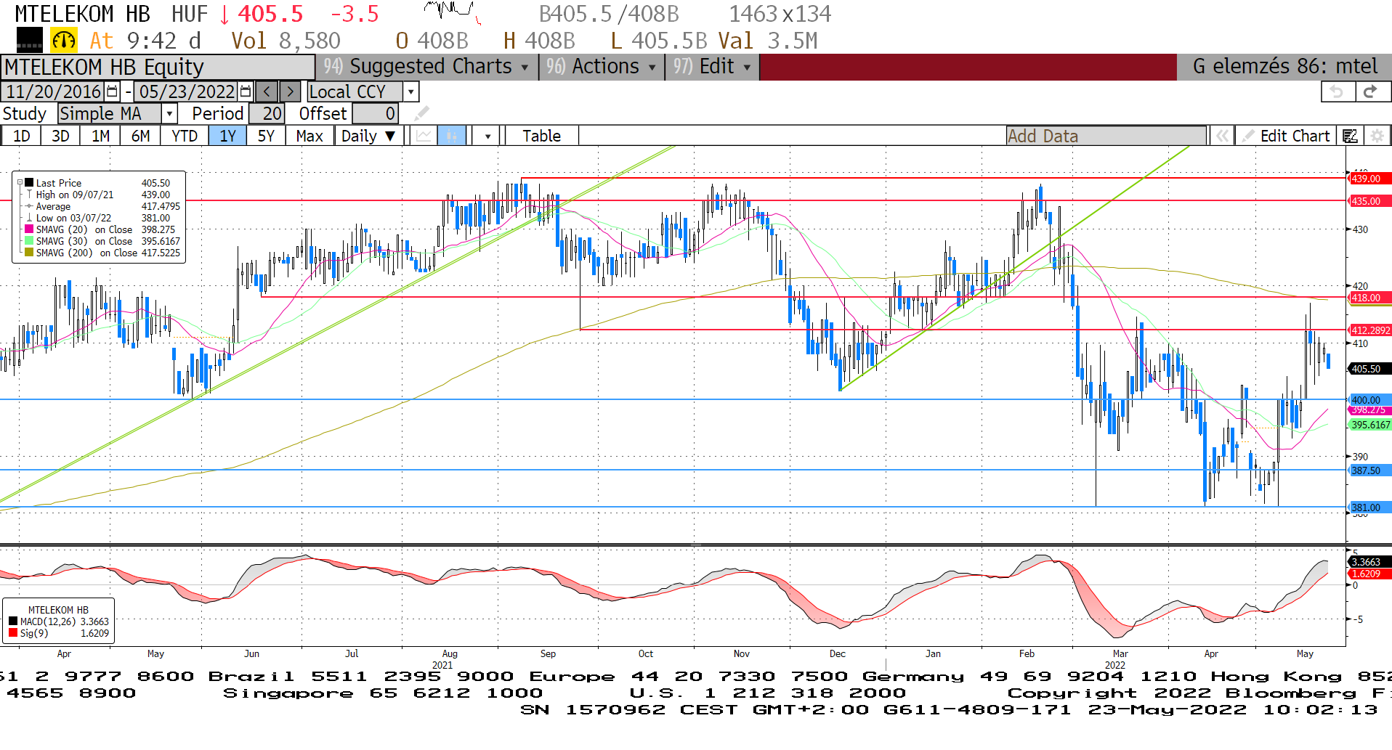1392x750 pixels.
Task: Click the SMAVG (30) green swatch
Action: coord(29,241)
